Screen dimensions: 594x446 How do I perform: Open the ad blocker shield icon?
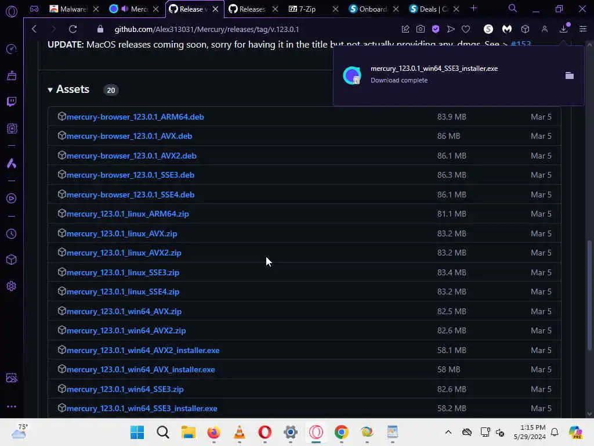(436, 29)
